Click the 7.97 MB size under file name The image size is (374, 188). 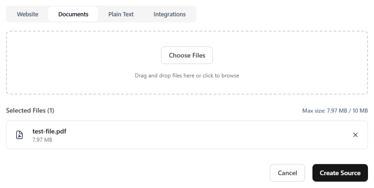click(x=42, y=139)
